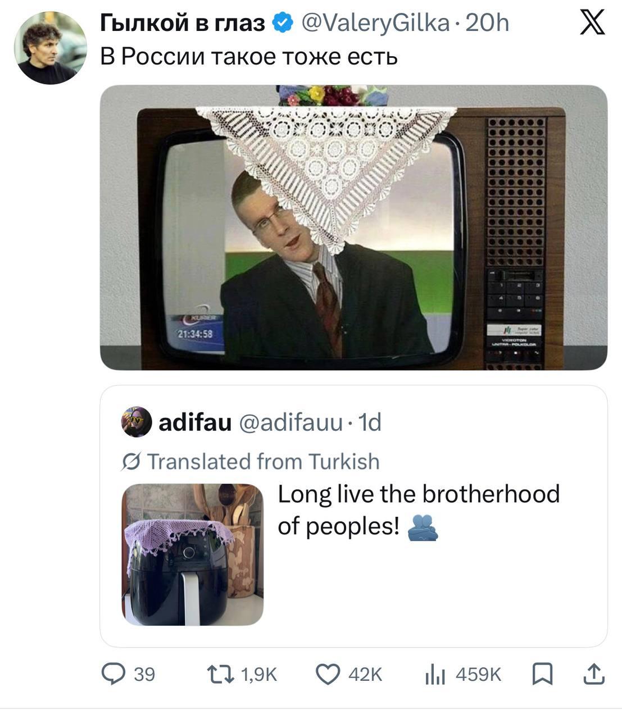Enlarge the old TV set image
This screenshot has height=719, width=622.
coord(353,227)
